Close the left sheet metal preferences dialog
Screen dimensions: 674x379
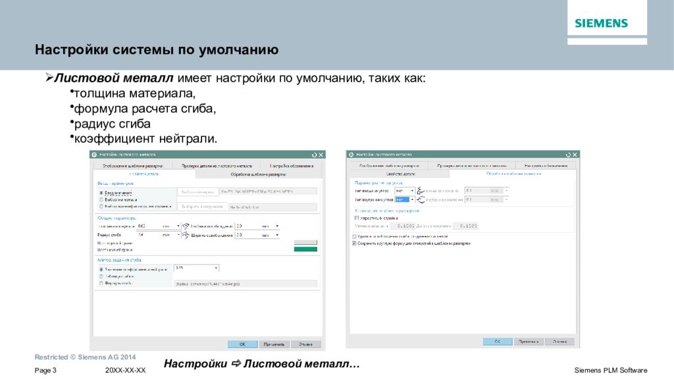[321, 155]
